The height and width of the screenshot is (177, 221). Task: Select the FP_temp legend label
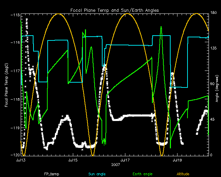click(x=50, y=174)
